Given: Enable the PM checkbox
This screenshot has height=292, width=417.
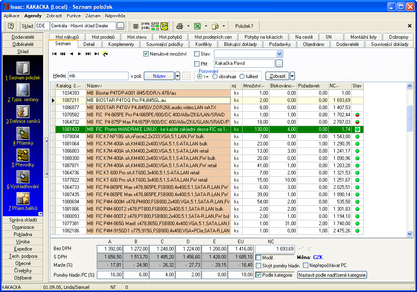Looking at the screenshot, I should coord(197,64).
